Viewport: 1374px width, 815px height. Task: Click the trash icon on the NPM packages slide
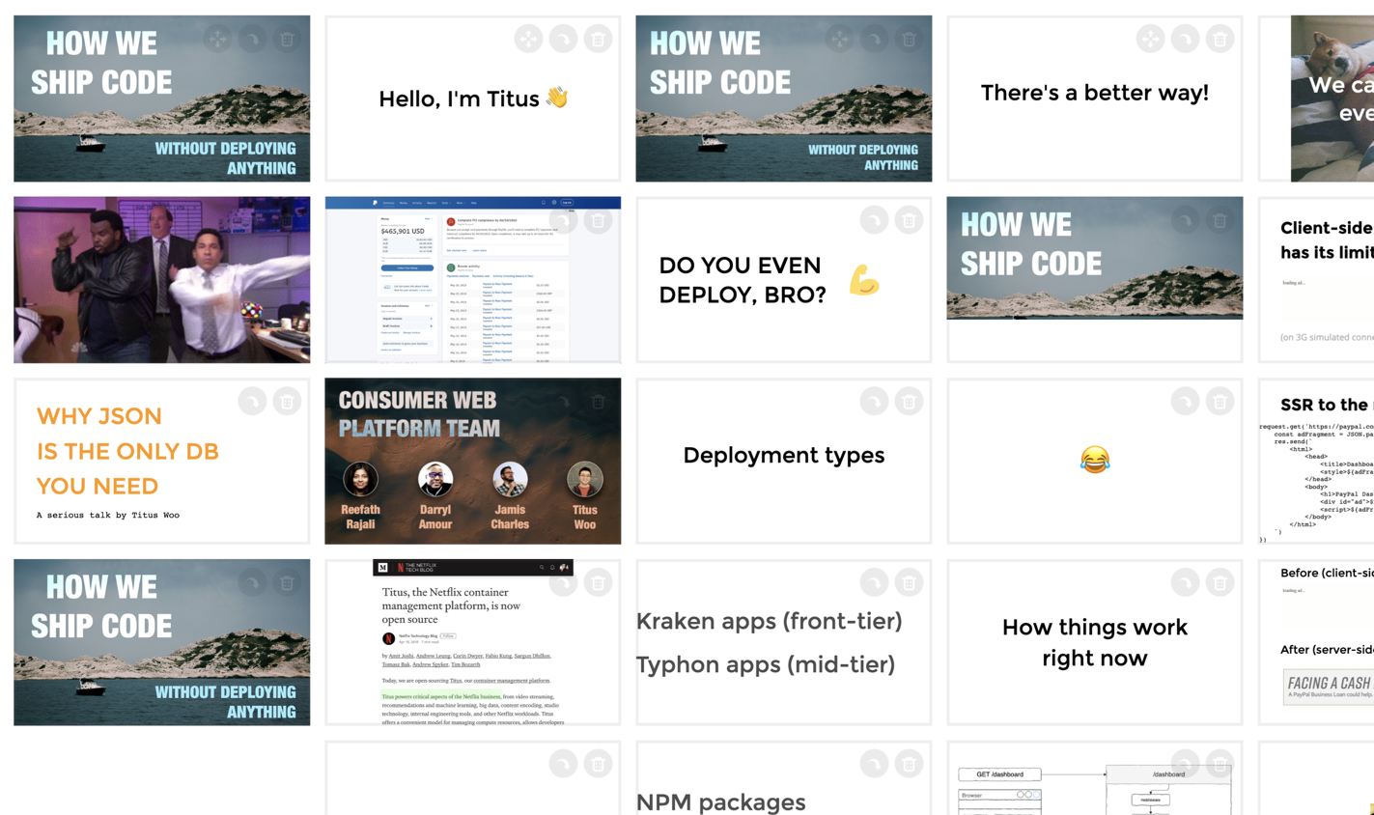click(909, 764)
